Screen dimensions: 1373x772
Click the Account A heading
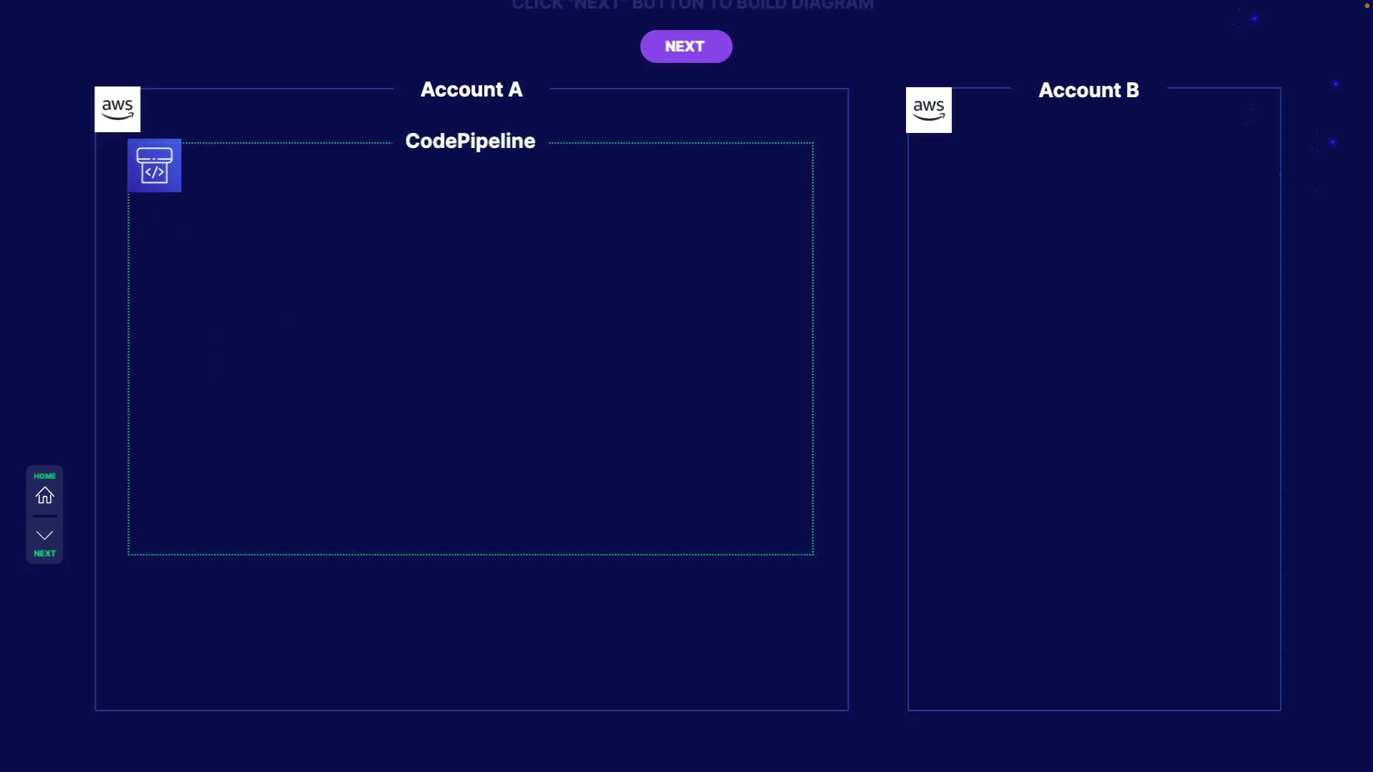point(471,90)
